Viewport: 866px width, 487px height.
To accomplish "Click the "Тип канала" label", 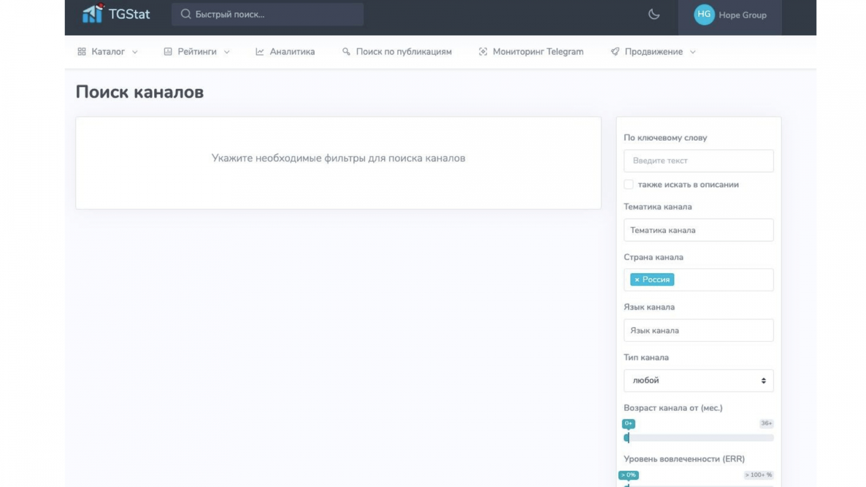I will [646, 358].
